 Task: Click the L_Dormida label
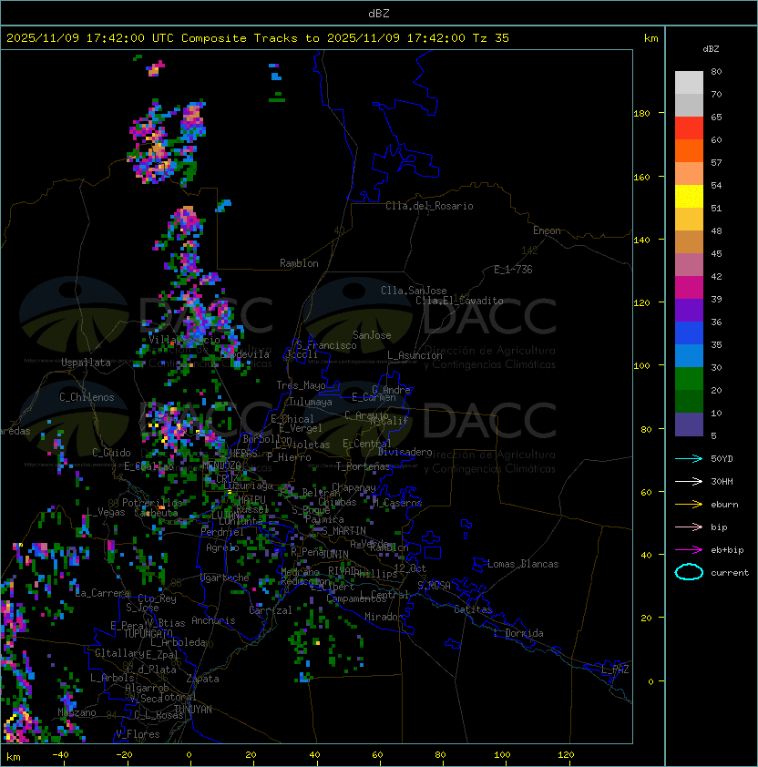518,633
